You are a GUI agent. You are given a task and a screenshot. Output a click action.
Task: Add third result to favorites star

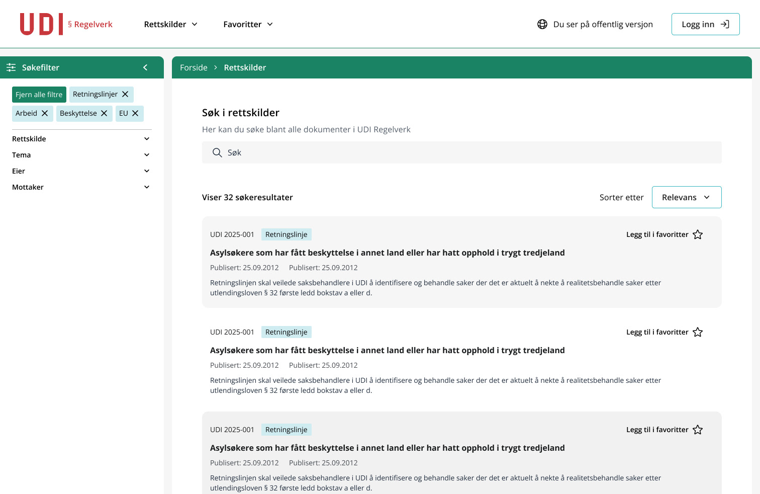(698, 430)
